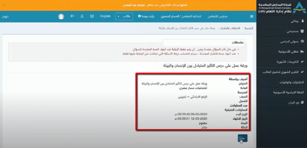
Task: Click the LMS logo at top right
Action: 282,8
